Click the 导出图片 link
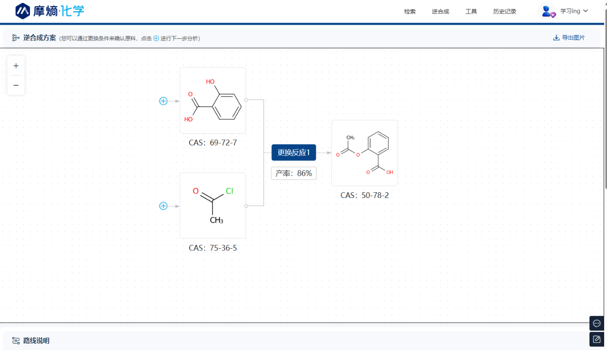Image resolution: width=607 pixels, height=350 pixels. (573, 38)
